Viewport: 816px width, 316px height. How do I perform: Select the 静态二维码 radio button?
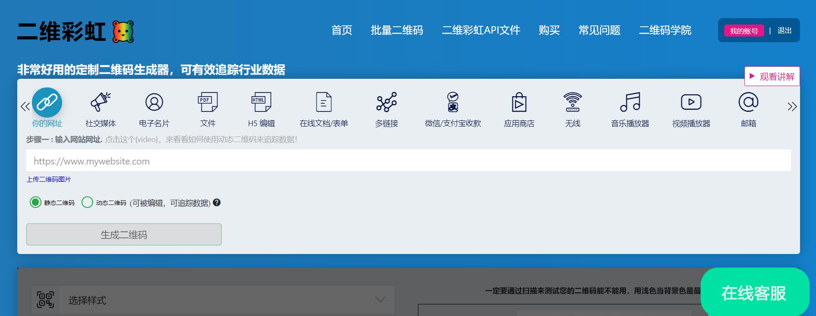pos(35,202)
